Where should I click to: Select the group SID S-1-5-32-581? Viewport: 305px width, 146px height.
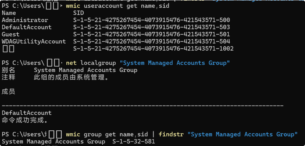click(134, 142)
